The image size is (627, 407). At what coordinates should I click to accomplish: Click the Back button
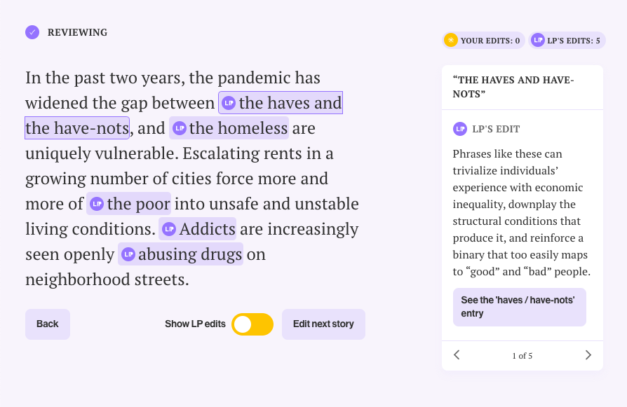tap(48, 324)
